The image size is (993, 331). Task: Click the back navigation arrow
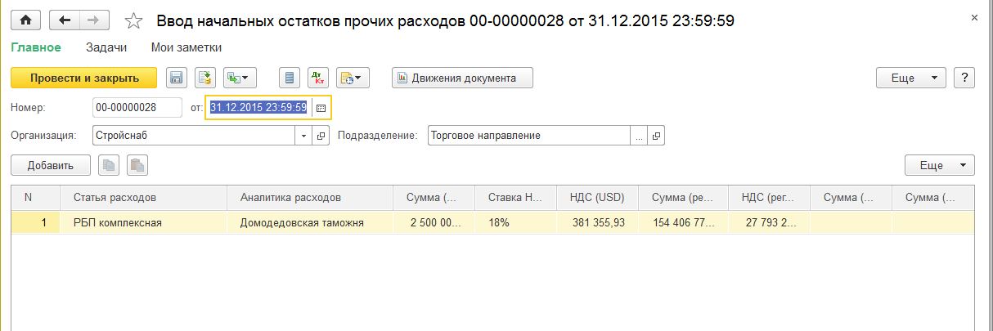64,20
